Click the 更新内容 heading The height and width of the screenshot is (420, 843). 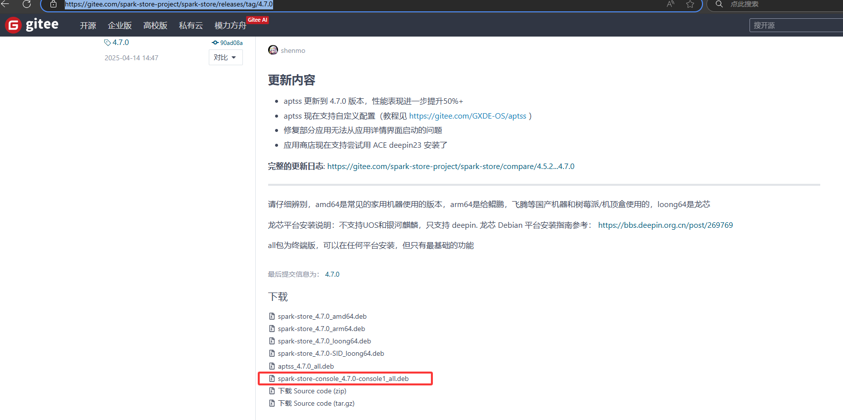(x=291, y=80)
